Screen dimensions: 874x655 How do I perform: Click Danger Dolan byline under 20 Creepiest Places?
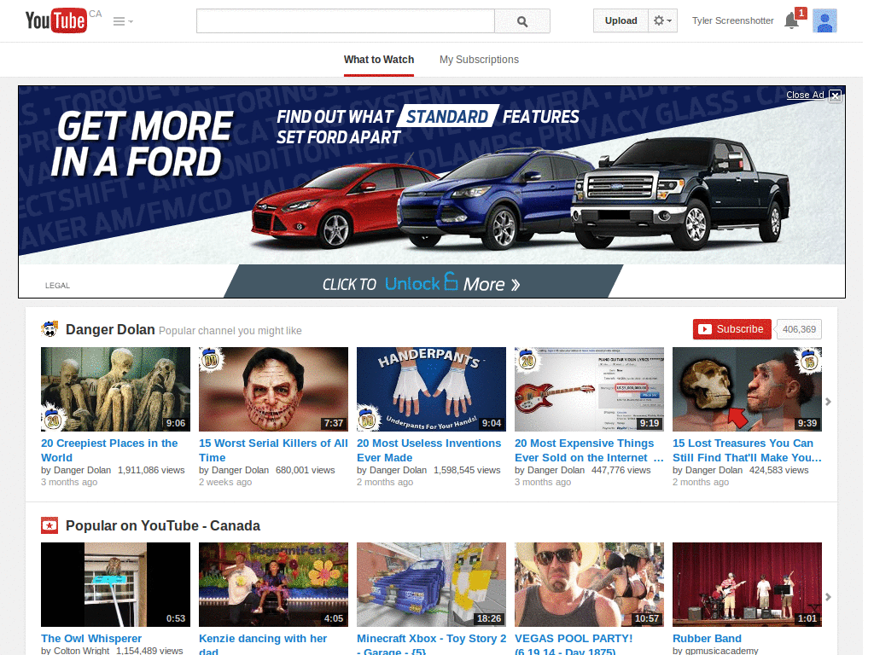pos(83,470)
